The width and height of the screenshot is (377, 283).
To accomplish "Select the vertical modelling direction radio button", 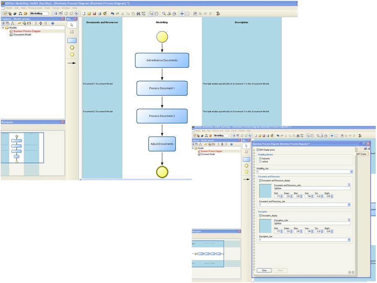I will pos(260,162).
